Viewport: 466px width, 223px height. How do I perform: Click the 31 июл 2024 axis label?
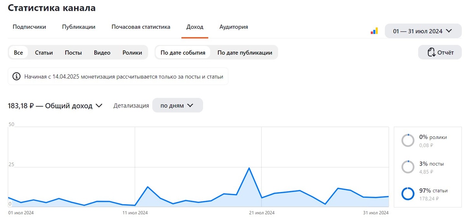point(376,213)
